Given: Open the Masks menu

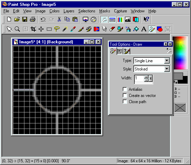Looking at the screenshot, I should 105,11.
